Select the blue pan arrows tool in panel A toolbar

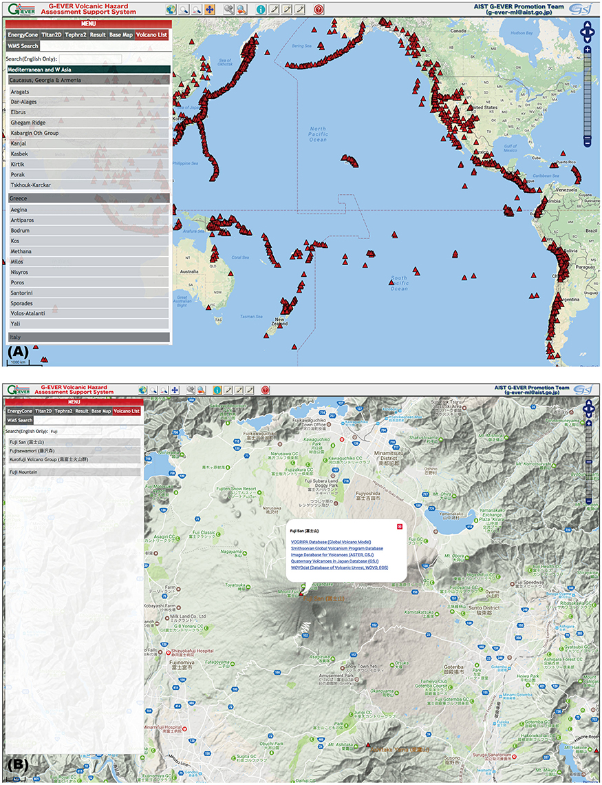point(210,9)
